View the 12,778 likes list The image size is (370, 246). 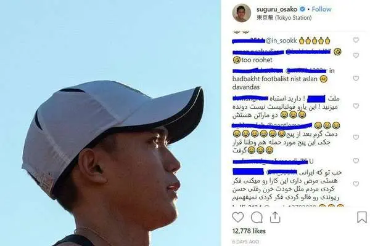249,231
